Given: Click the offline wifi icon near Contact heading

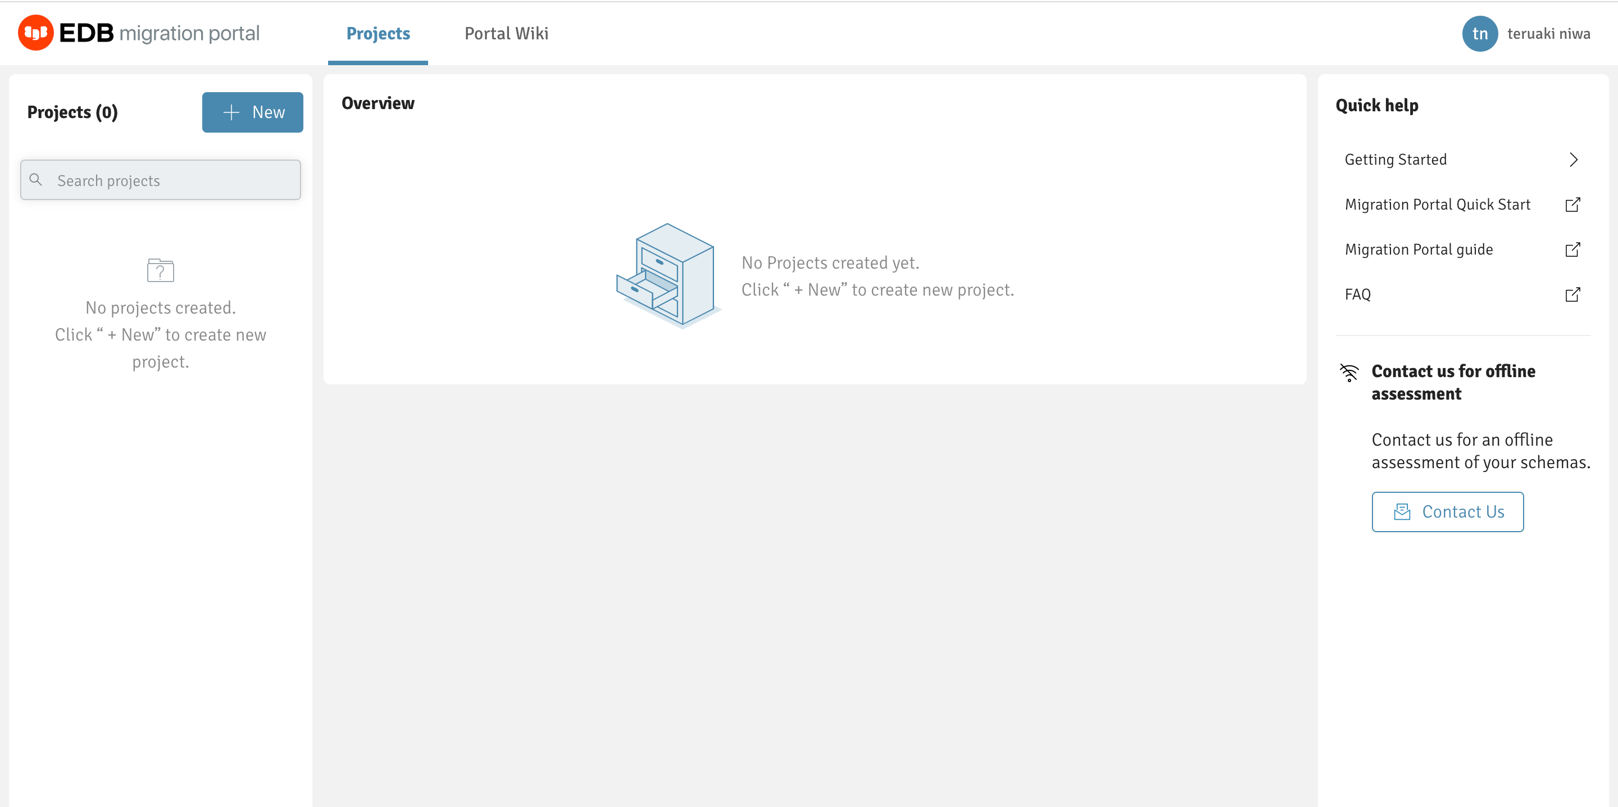Looking at the screenshot, I should point(1348,372).
